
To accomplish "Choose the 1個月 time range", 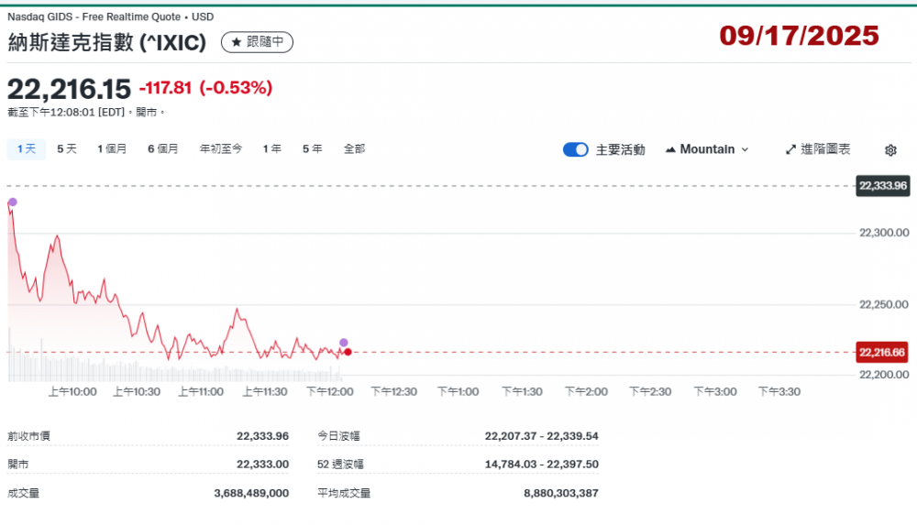I will (112, 148).
